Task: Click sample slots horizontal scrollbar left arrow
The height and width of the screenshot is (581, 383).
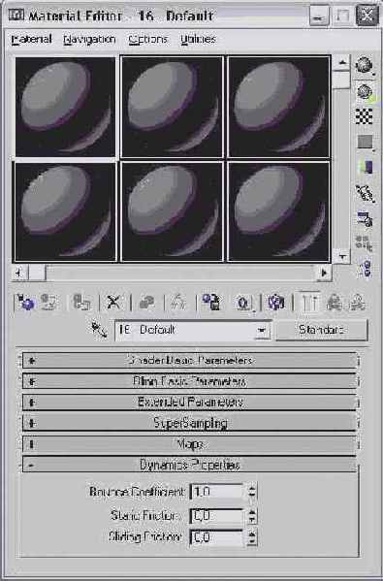Action: click(x=19, y=274)
